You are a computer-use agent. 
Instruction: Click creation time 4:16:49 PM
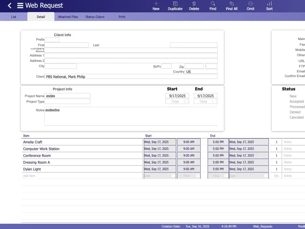point(229,226)
